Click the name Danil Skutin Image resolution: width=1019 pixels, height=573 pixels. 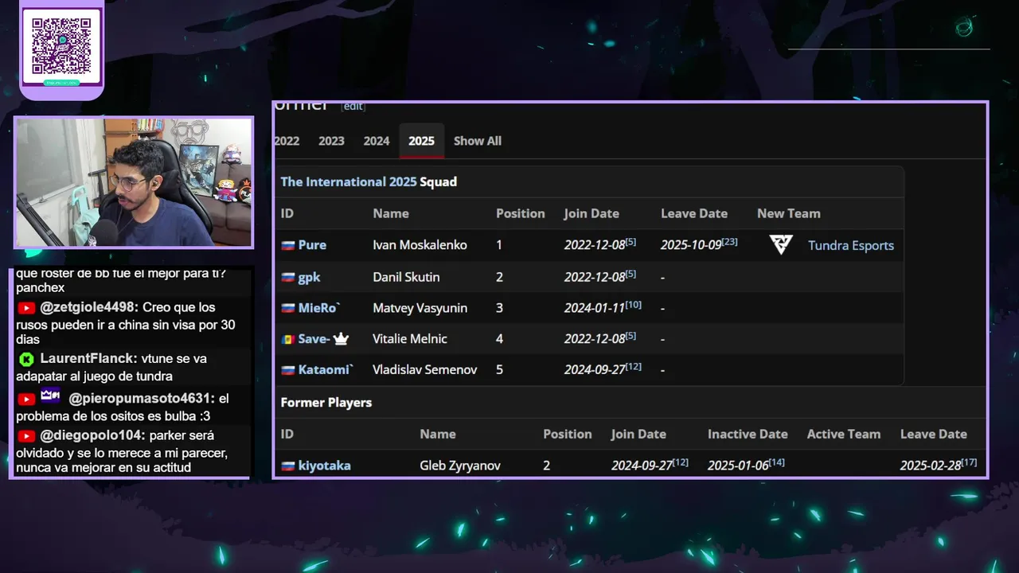(x=406, y=277)
